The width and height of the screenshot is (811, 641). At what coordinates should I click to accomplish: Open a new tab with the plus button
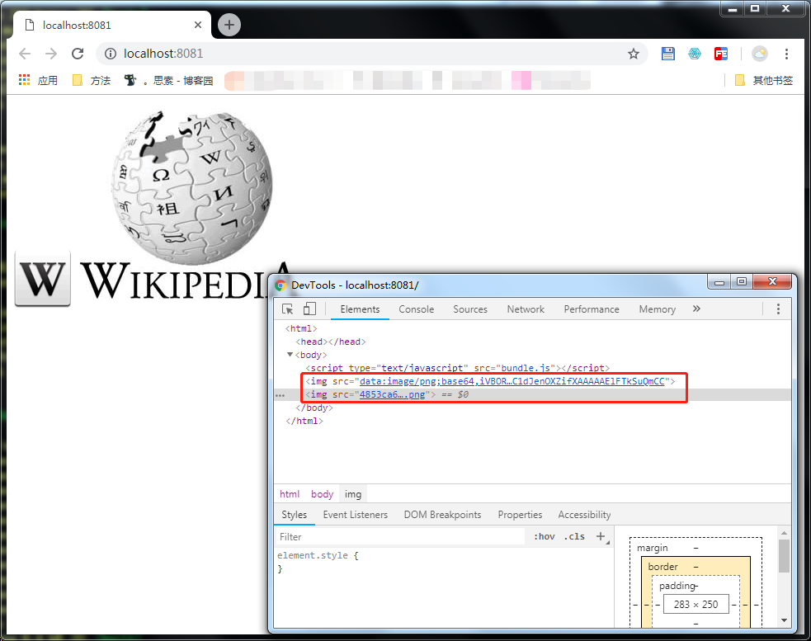coord(229,25)
